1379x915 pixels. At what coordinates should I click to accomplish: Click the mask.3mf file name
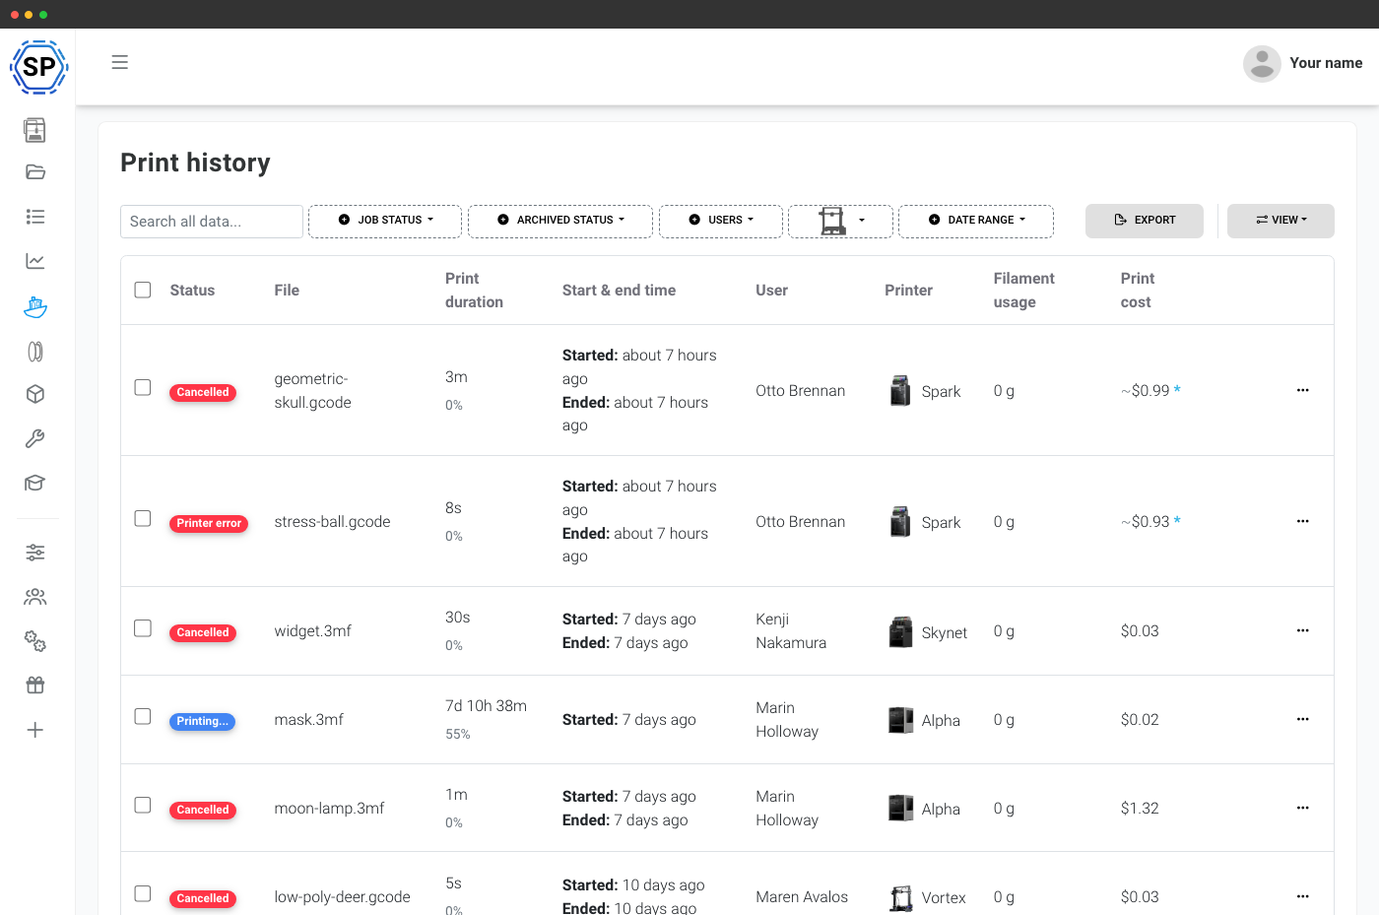pos(308,720)
